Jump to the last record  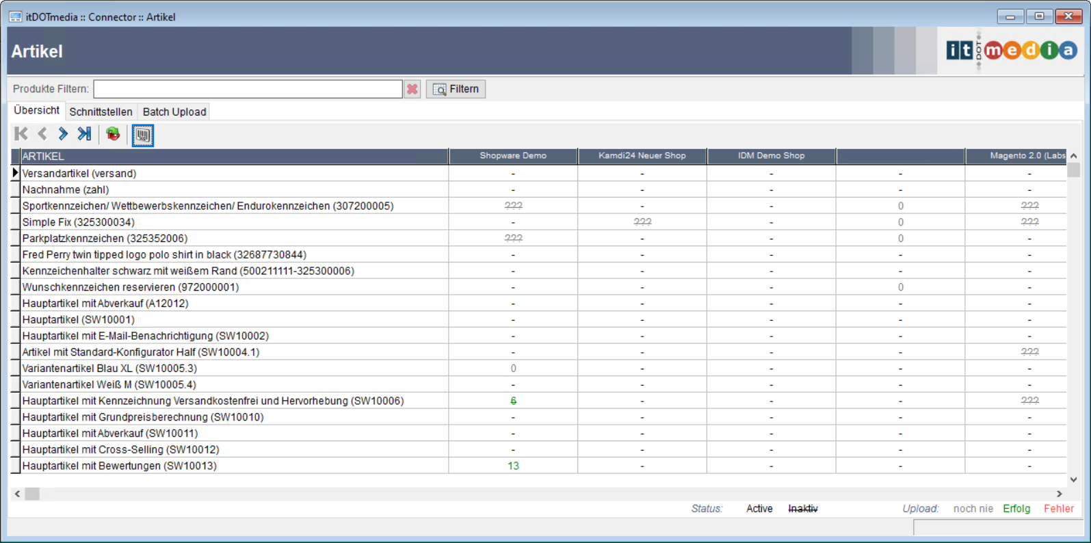tap(84, 134)
